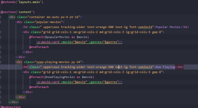Image resolution: width=198 pixels, height=108 pixels.
Task: Click the @extends directive
Action: click(8, 2)
